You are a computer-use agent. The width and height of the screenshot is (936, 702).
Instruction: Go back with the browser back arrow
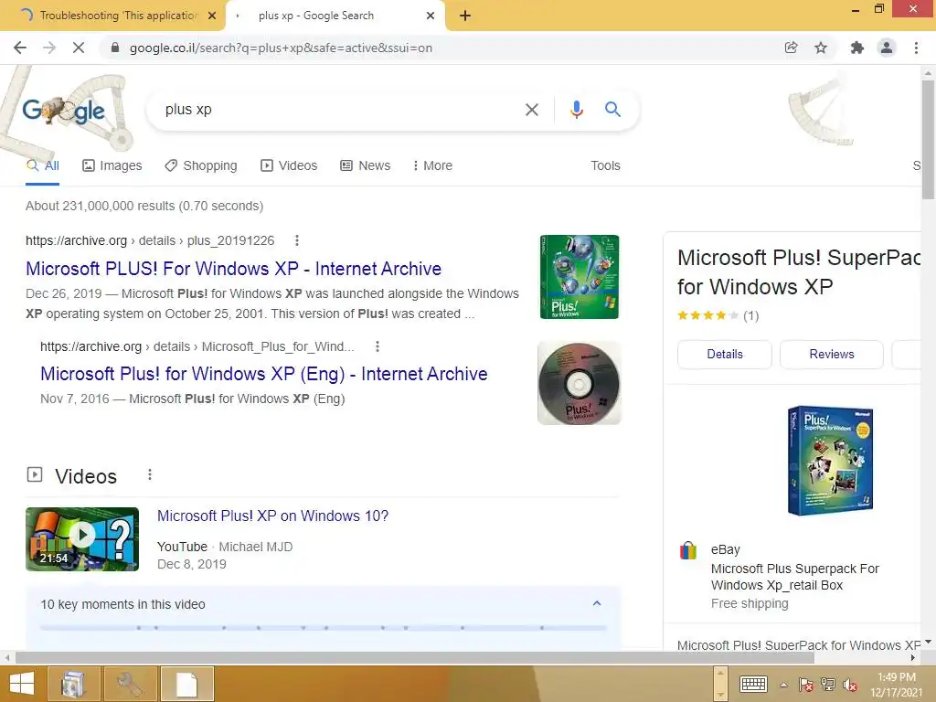coord(20,48)
